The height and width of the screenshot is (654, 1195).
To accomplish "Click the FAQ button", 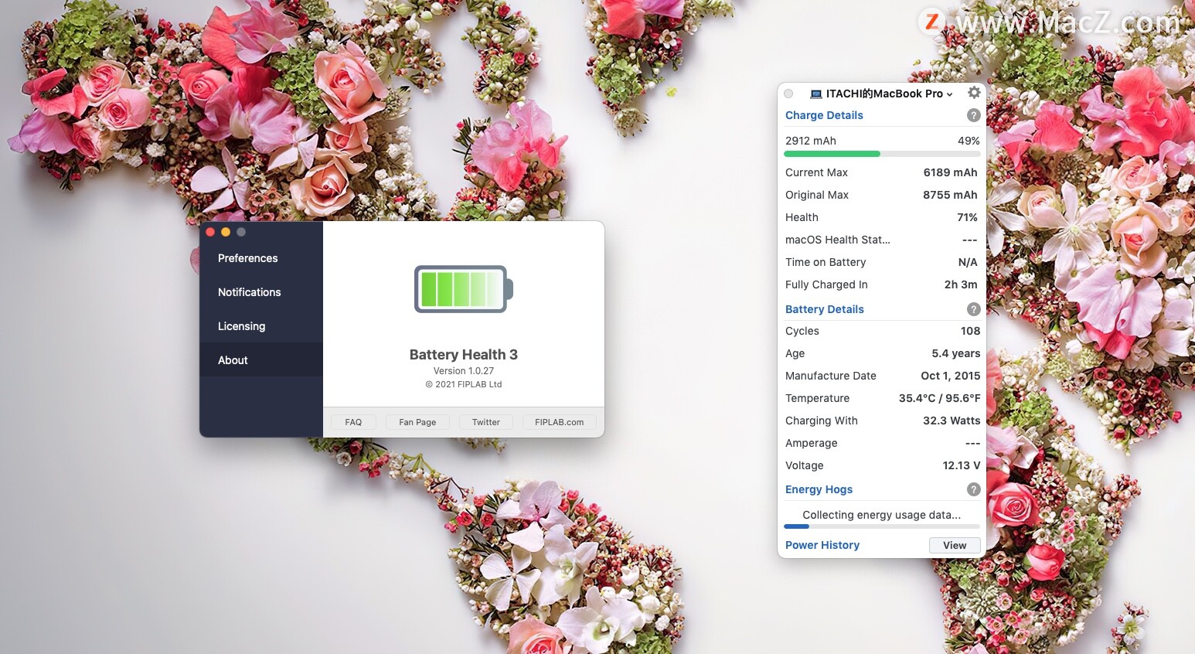I will tap(353, 422).
